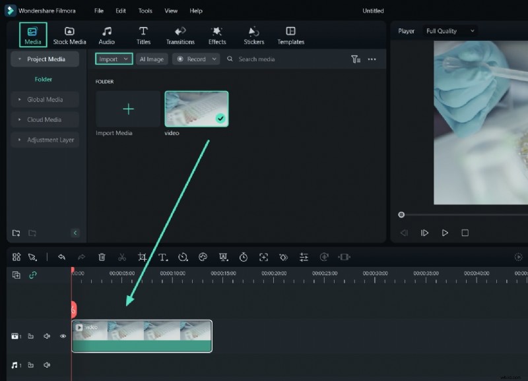The width and height of the screenshot is (528, 381).
Task: Click the stopwatch duration icon in timeline toolbar
Action: [x=243, y=257]
